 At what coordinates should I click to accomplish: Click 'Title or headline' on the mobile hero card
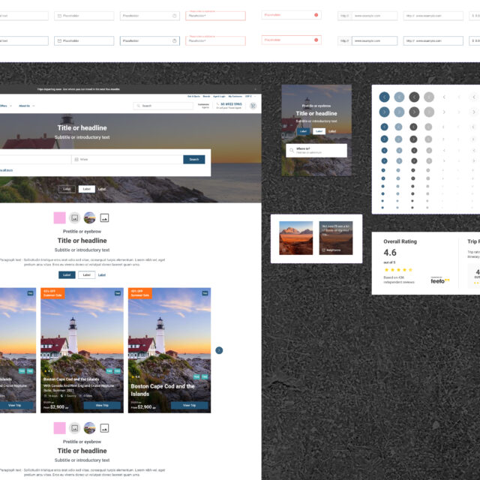tap(316, 113)
